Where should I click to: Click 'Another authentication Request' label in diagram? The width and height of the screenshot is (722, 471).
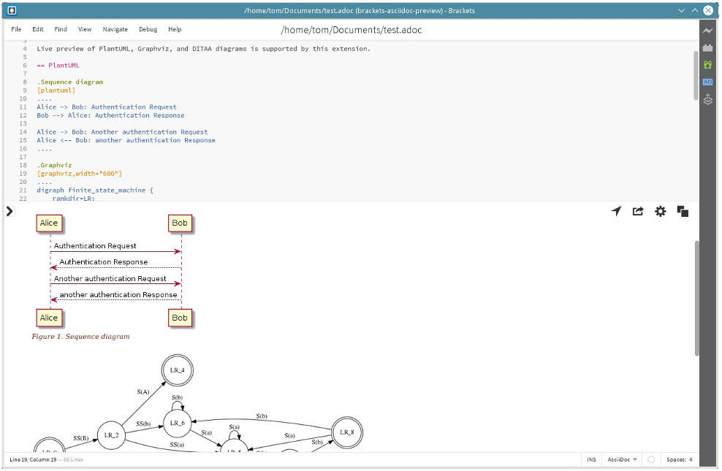pyautogui.click(x=110, y=278)
